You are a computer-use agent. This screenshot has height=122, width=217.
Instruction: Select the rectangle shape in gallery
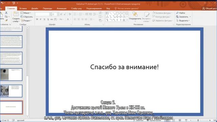coord(117,13)
